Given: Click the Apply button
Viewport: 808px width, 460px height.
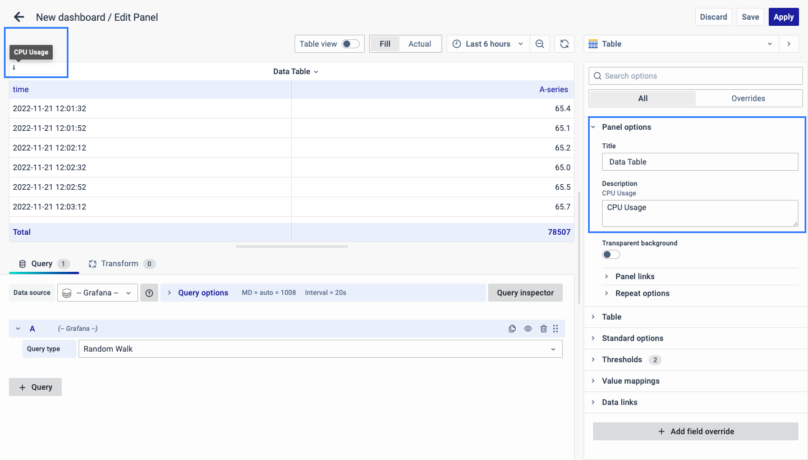Looking at the screenshot, I should point(783,17).
